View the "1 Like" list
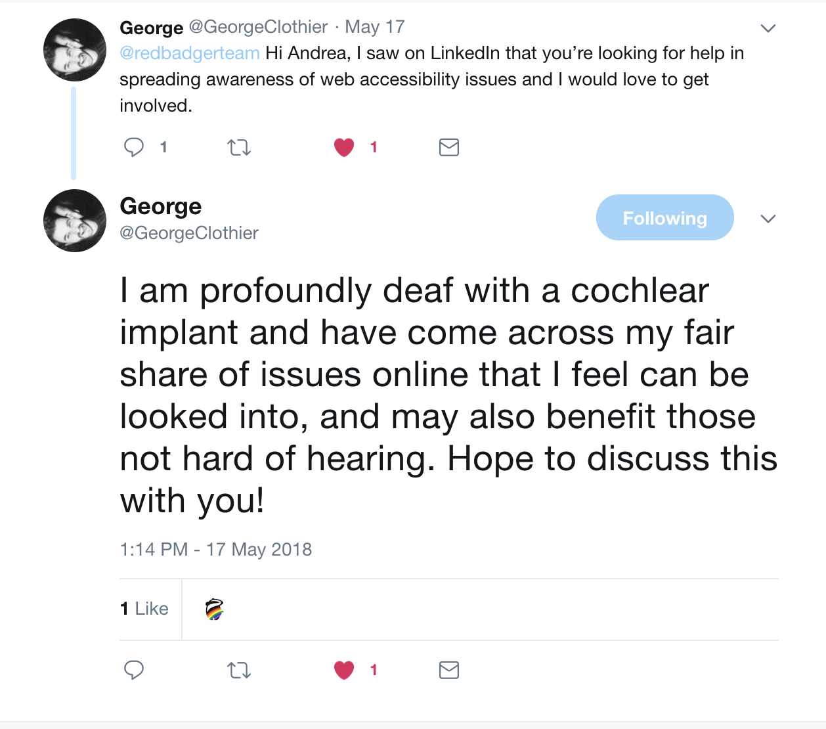 tap(144, 609)
